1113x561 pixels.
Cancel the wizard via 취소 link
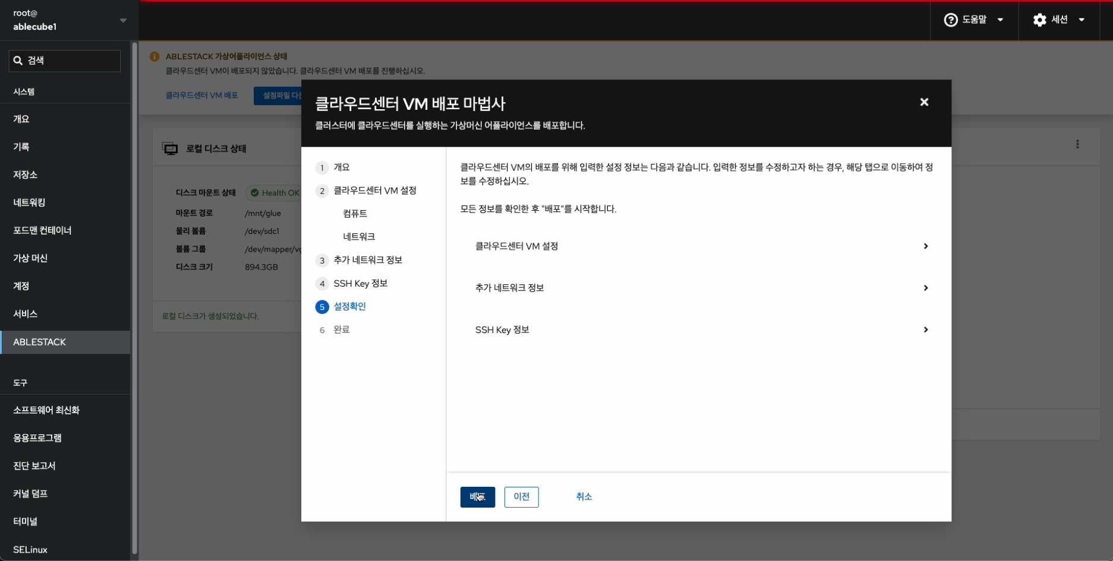click(x=584, y=497)
